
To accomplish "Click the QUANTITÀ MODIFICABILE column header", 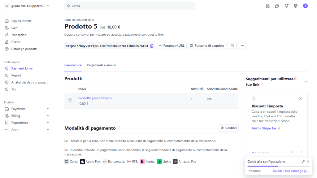I will 222,89.
